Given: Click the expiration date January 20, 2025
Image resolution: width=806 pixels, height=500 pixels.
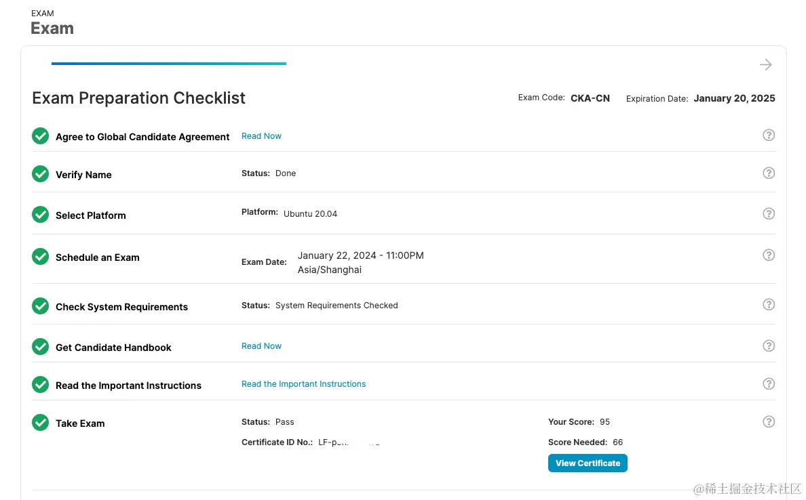Looking at the screenshot, I should tap(734, 98).
